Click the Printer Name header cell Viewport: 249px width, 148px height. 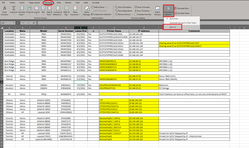tap(114, 31)
